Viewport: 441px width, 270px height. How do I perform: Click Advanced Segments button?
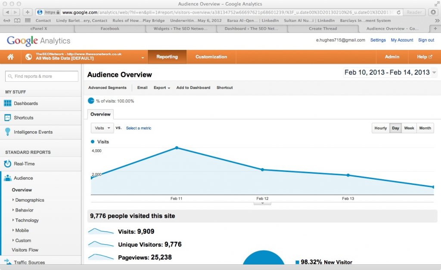[107, 88]
